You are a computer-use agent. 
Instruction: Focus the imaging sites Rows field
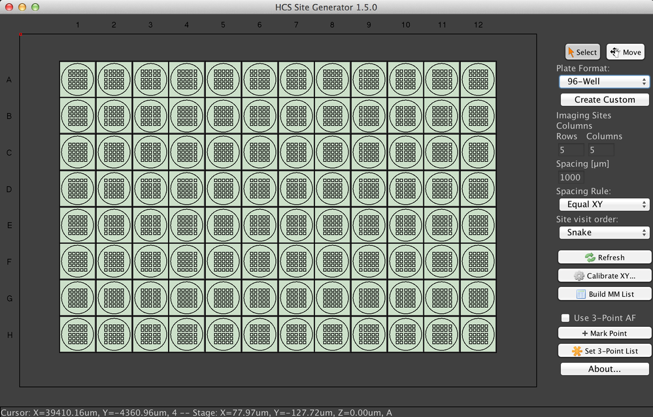[x=571, y=150]
